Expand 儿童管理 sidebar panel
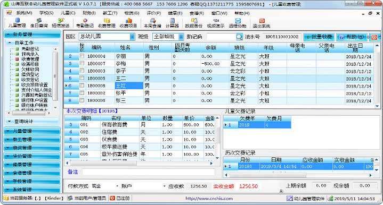The width and height of the screenshot is (383, 205). (x=32, y=131)
